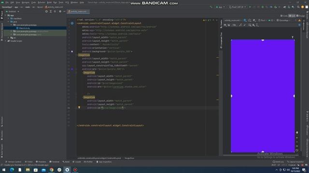Click the guidelines icon in design toolbar
This screenshot has height=173, width=309.
coord(257,25)
